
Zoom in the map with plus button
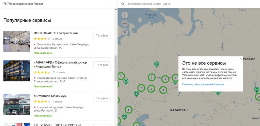[x=125, y=15]
